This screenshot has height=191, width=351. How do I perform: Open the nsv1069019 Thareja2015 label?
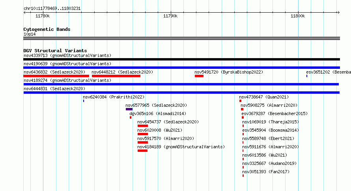click(271, 122)
